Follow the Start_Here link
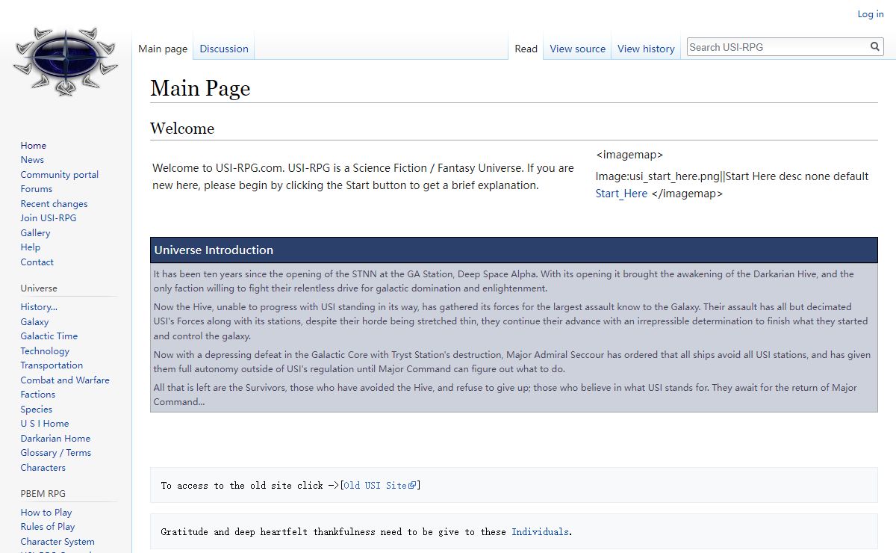 tap(621, 193)
